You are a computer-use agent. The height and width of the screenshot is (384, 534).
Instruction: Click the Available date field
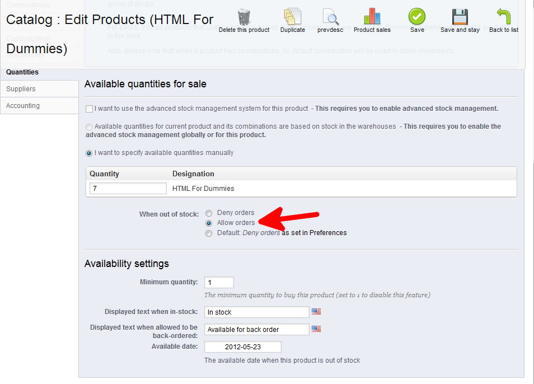[x=243, y=346]
